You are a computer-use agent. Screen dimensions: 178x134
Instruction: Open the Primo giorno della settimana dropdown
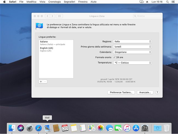[132, 47]
